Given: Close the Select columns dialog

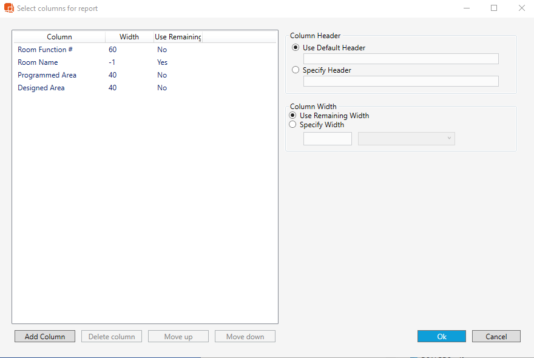Looking at the screenshot, I should coord(521,8).
